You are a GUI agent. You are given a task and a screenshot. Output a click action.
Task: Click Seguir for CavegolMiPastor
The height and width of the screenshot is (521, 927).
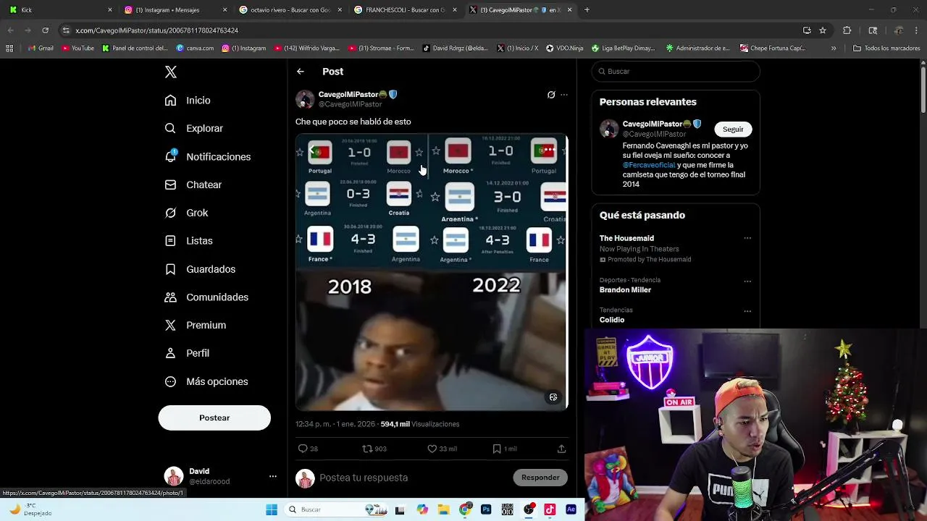[x=733, y=130]
